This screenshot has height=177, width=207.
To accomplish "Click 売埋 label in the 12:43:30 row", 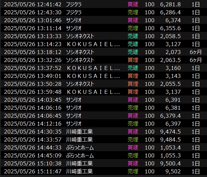I will point(133,12).
